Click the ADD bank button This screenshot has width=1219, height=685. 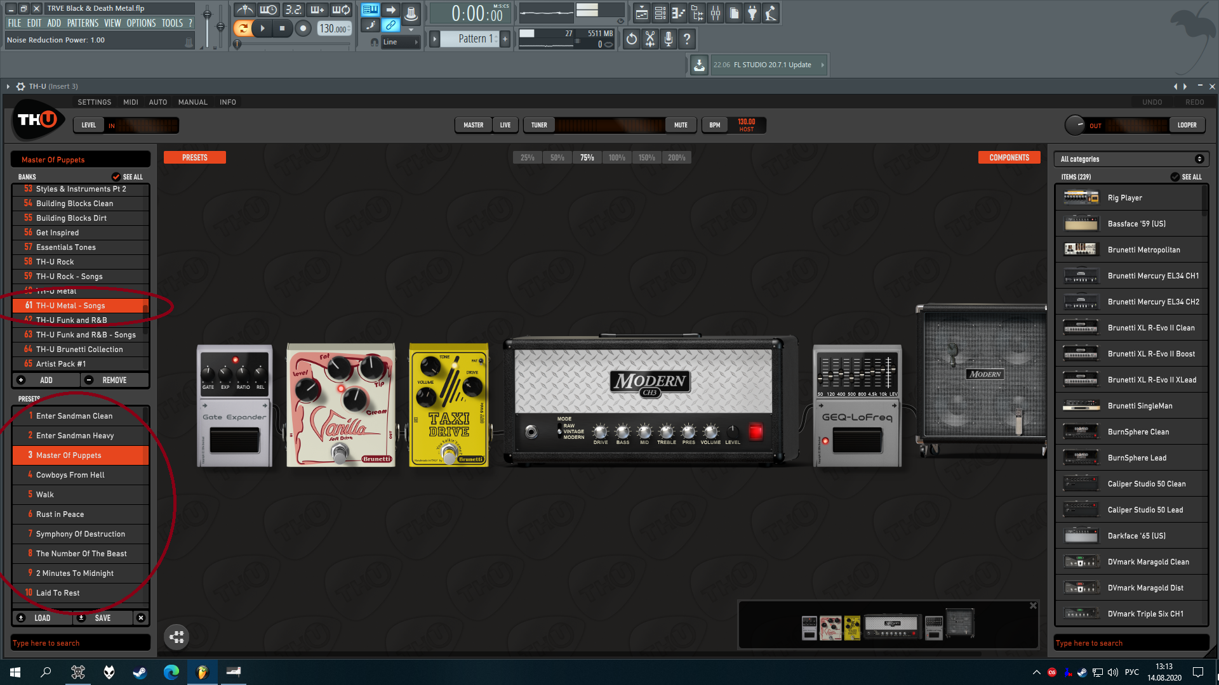46,380
